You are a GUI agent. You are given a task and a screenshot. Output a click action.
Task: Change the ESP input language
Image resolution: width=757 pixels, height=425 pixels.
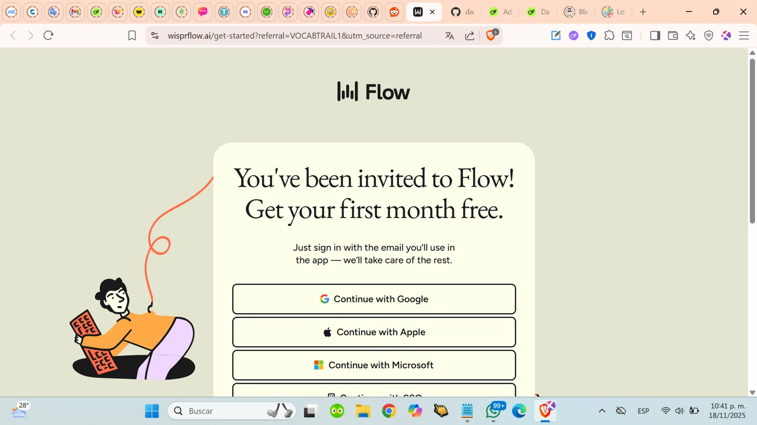[x=643, y=411]
